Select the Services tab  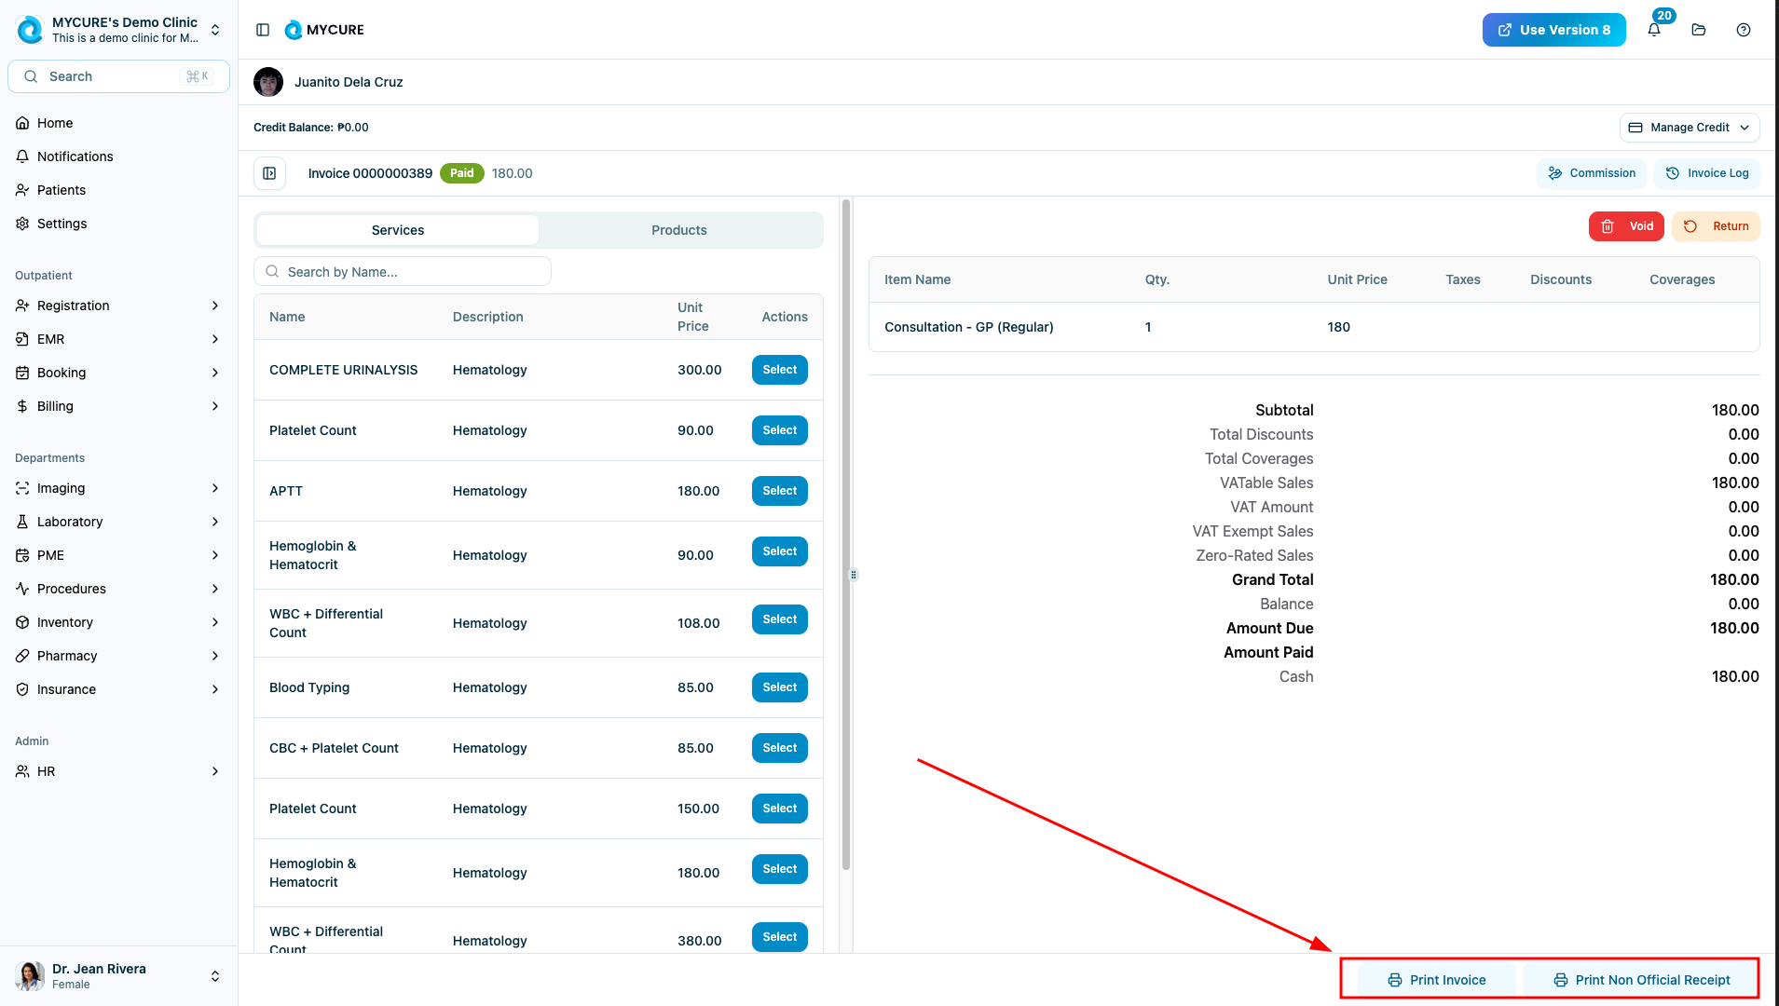[398, 230]
